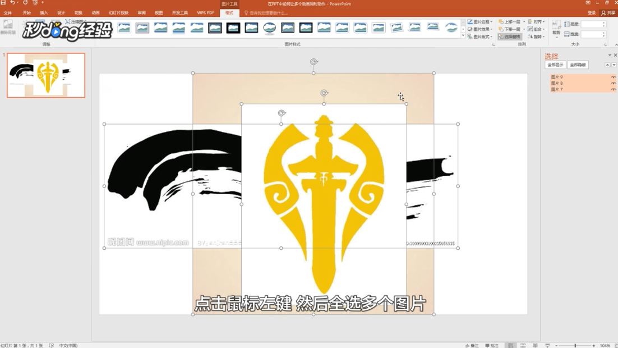Screen dimensions: 618x348
Task: Apply the rotated white picture style
Action: click(396, 28)
